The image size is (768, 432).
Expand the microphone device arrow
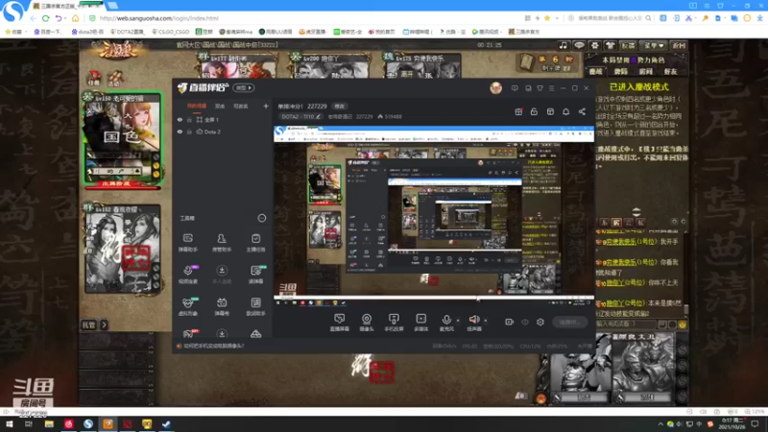point(458,321)
